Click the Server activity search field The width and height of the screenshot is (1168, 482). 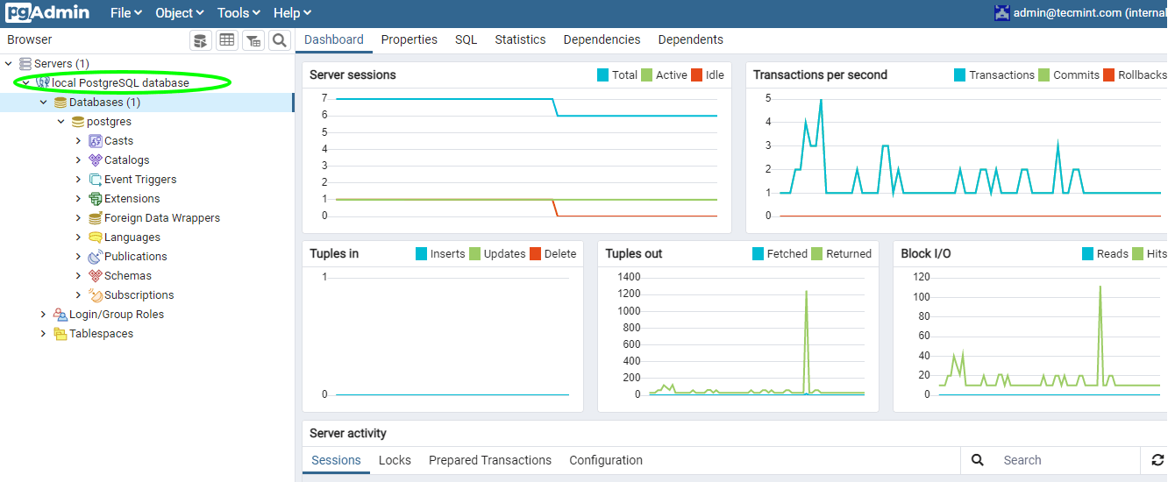pos(1065,460)
